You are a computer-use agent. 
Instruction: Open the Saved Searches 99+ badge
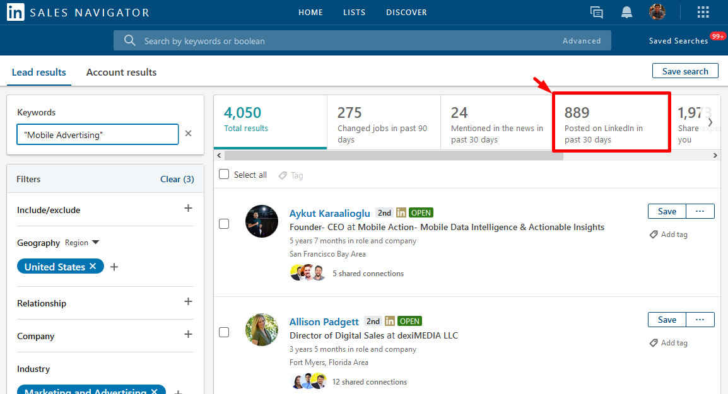click(718, 36)
